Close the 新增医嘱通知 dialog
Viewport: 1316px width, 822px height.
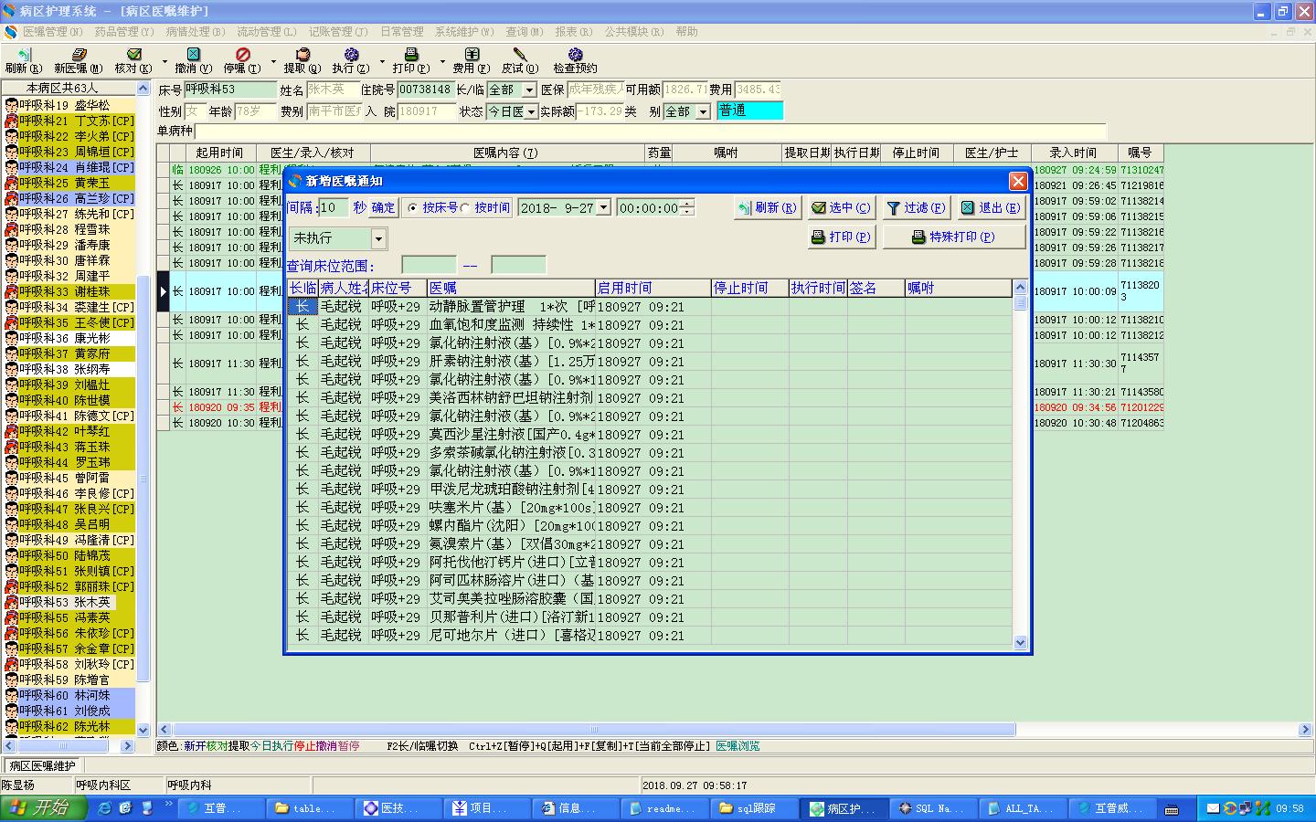[x=1017, y=181]
